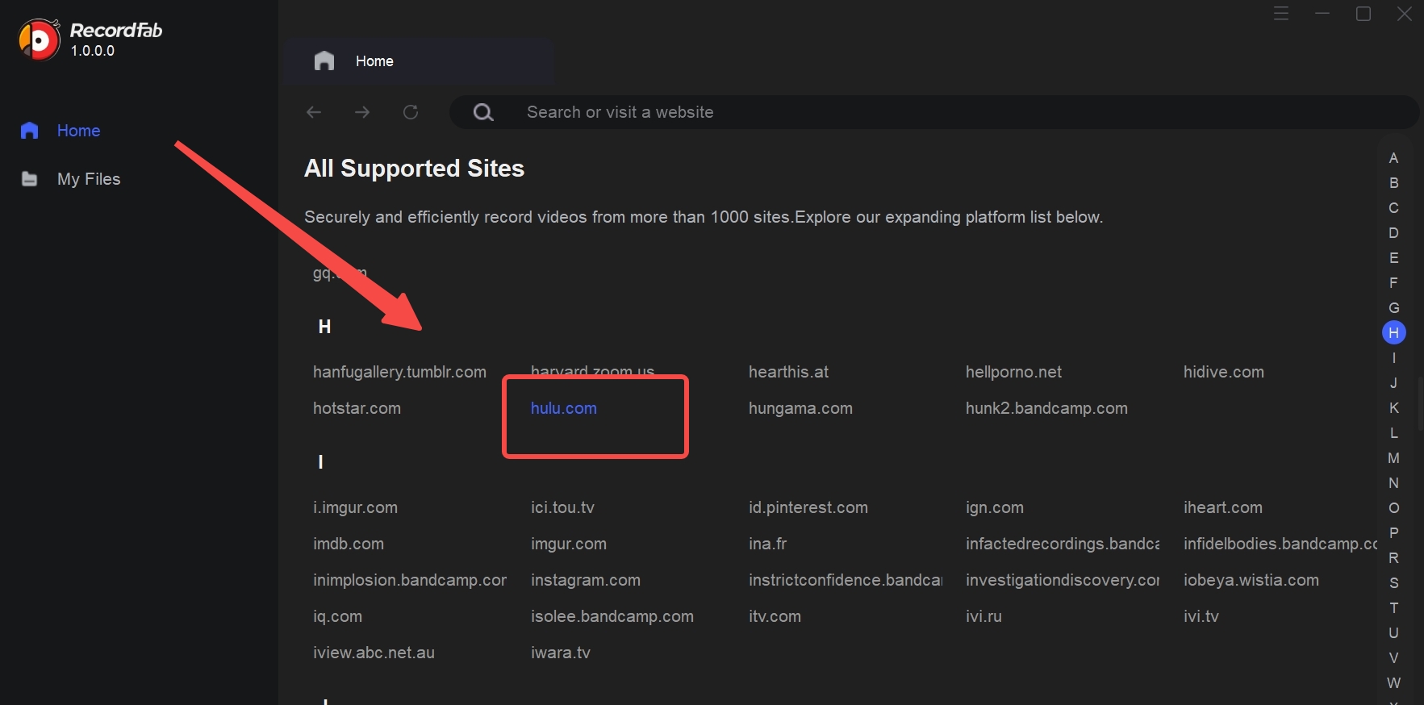The height and width of the screenshot is (705, 1424).
Task: Select highlighted letter H in the index
Action: point(1393,333)
